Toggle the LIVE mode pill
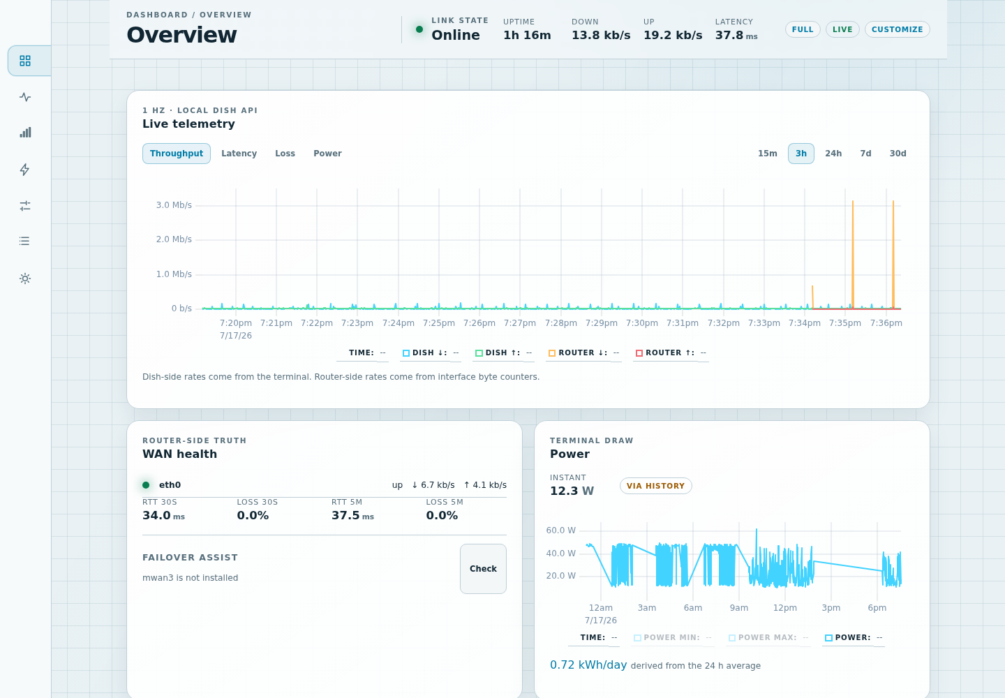 842,29
